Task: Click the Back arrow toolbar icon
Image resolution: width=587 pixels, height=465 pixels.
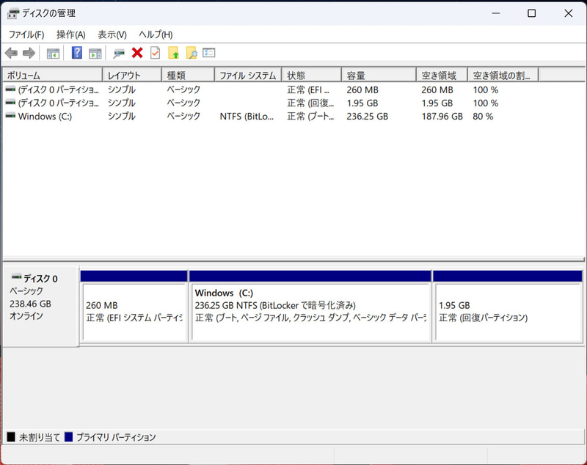Action: pyautogui.click(x=11, y=53)
